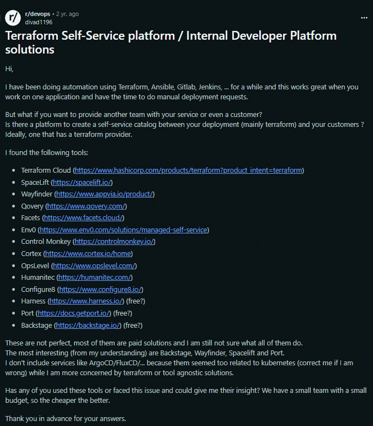Open the SpaceLift spacelift.io link
The width and height of the screenshot is (373, 426).
[82, 182]
